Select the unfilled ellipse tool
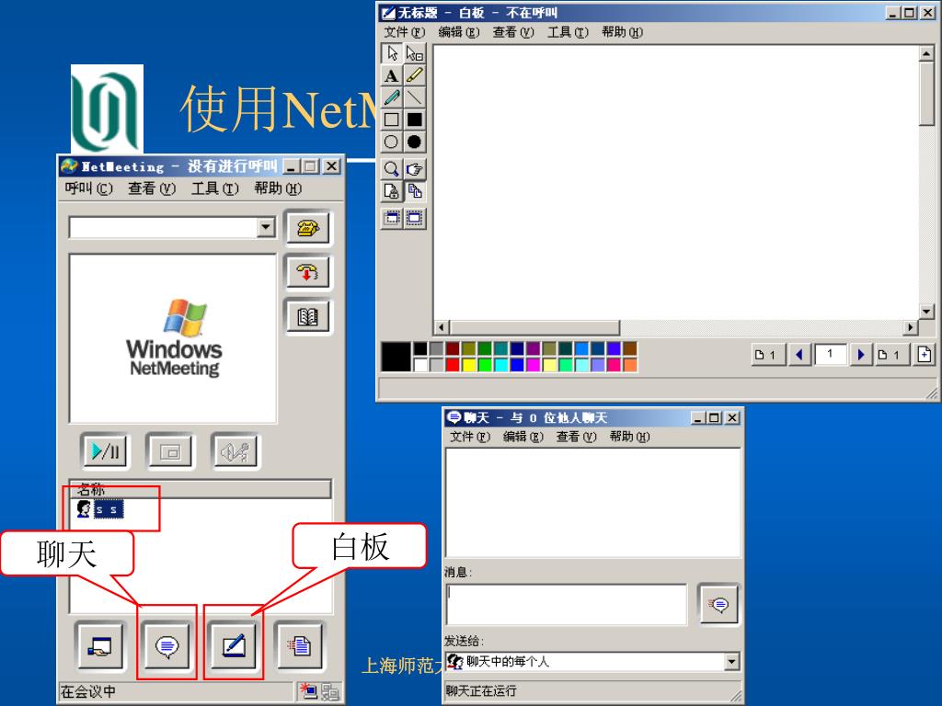 coord(392,142)
